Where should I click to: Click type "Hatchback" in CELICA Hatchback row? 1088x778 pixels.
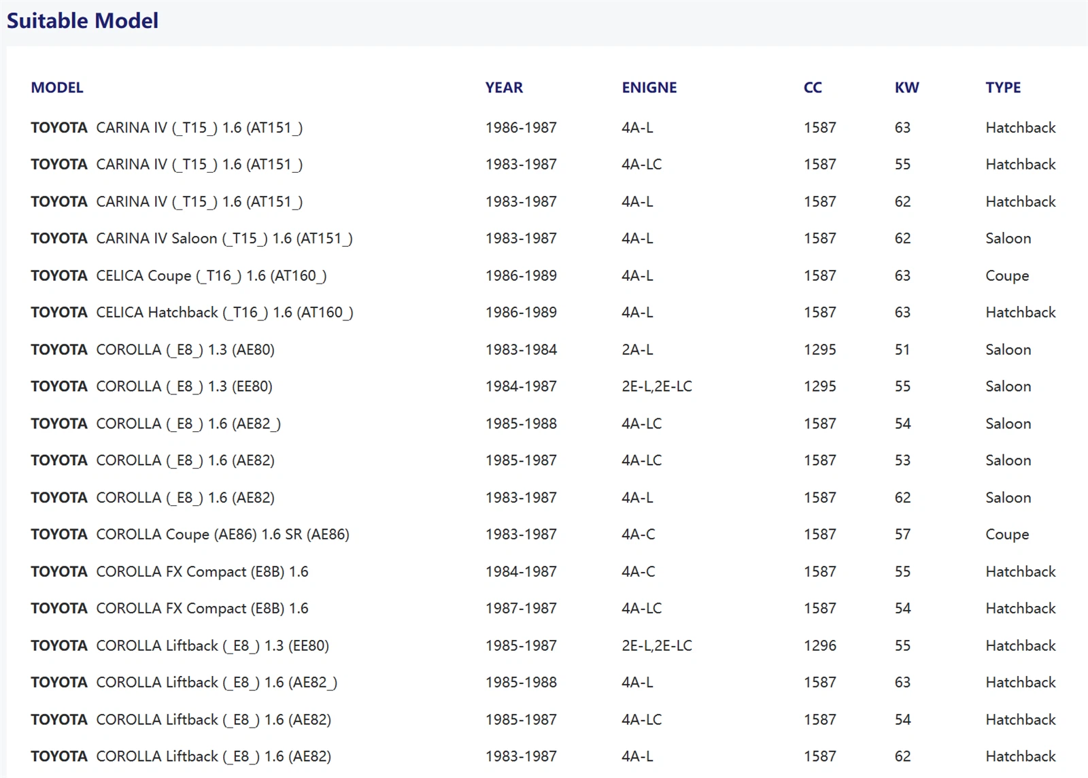click(x=1021, y=313)
